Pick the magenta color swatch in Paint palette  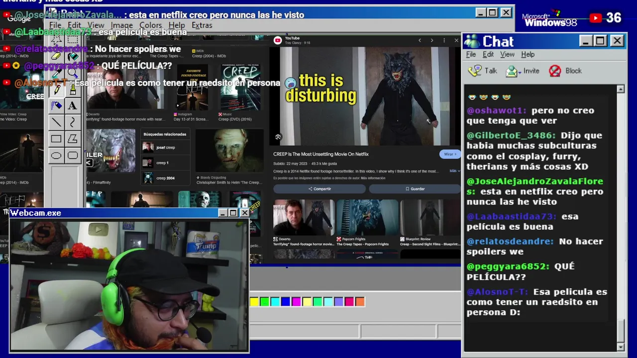296,301
